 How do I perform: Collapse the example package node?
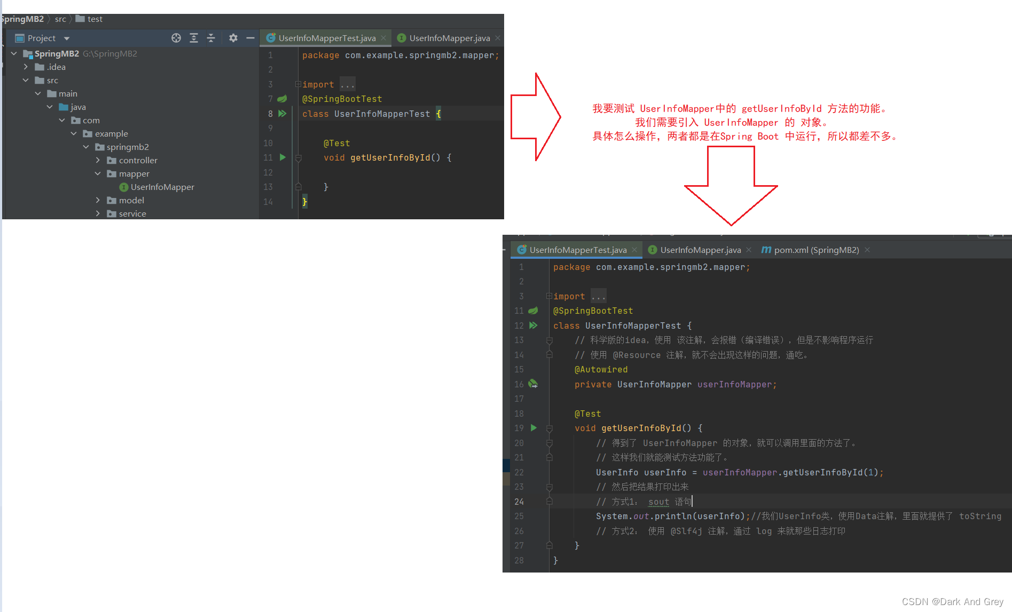[74, 133]
